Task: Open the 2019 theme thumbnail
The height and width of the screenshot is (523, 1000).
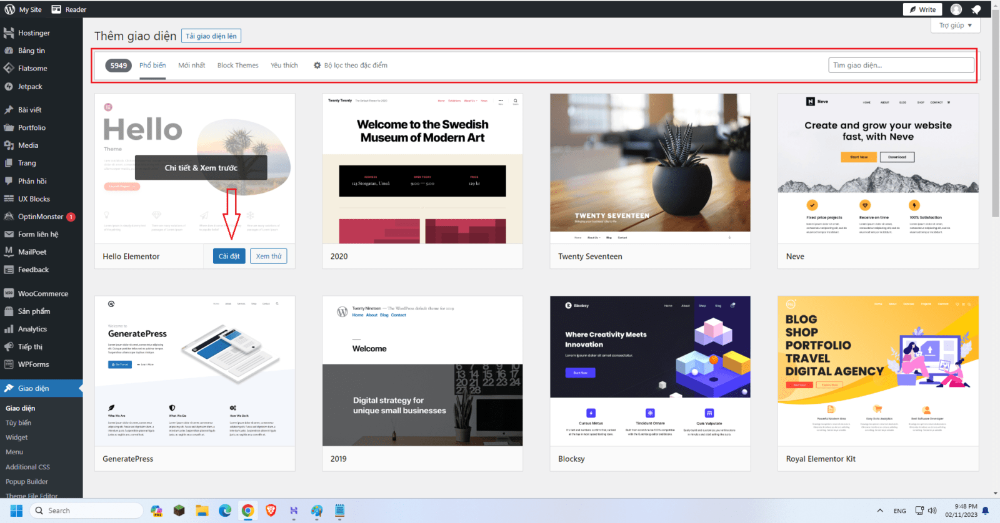Action: tap(422, 371)
